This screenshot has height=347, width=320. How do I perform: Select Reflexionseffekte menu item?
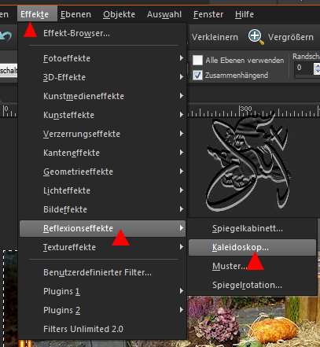click(x=102, y=228)
